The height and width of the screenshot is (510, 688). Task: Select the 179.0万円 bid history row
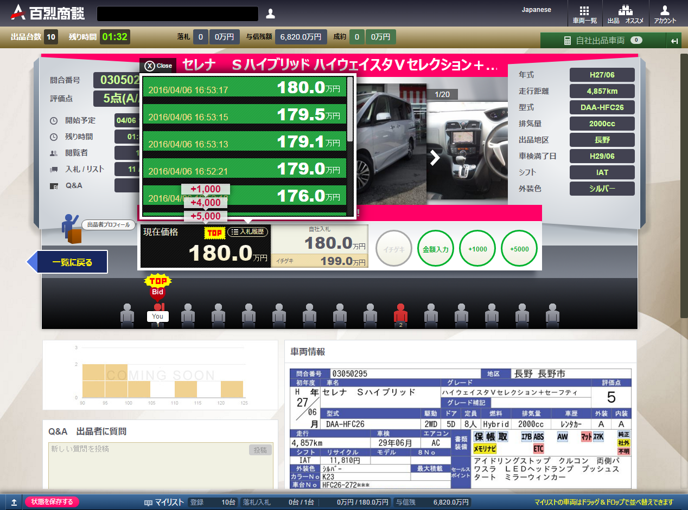pyautogui.click(x=244, y=168)
